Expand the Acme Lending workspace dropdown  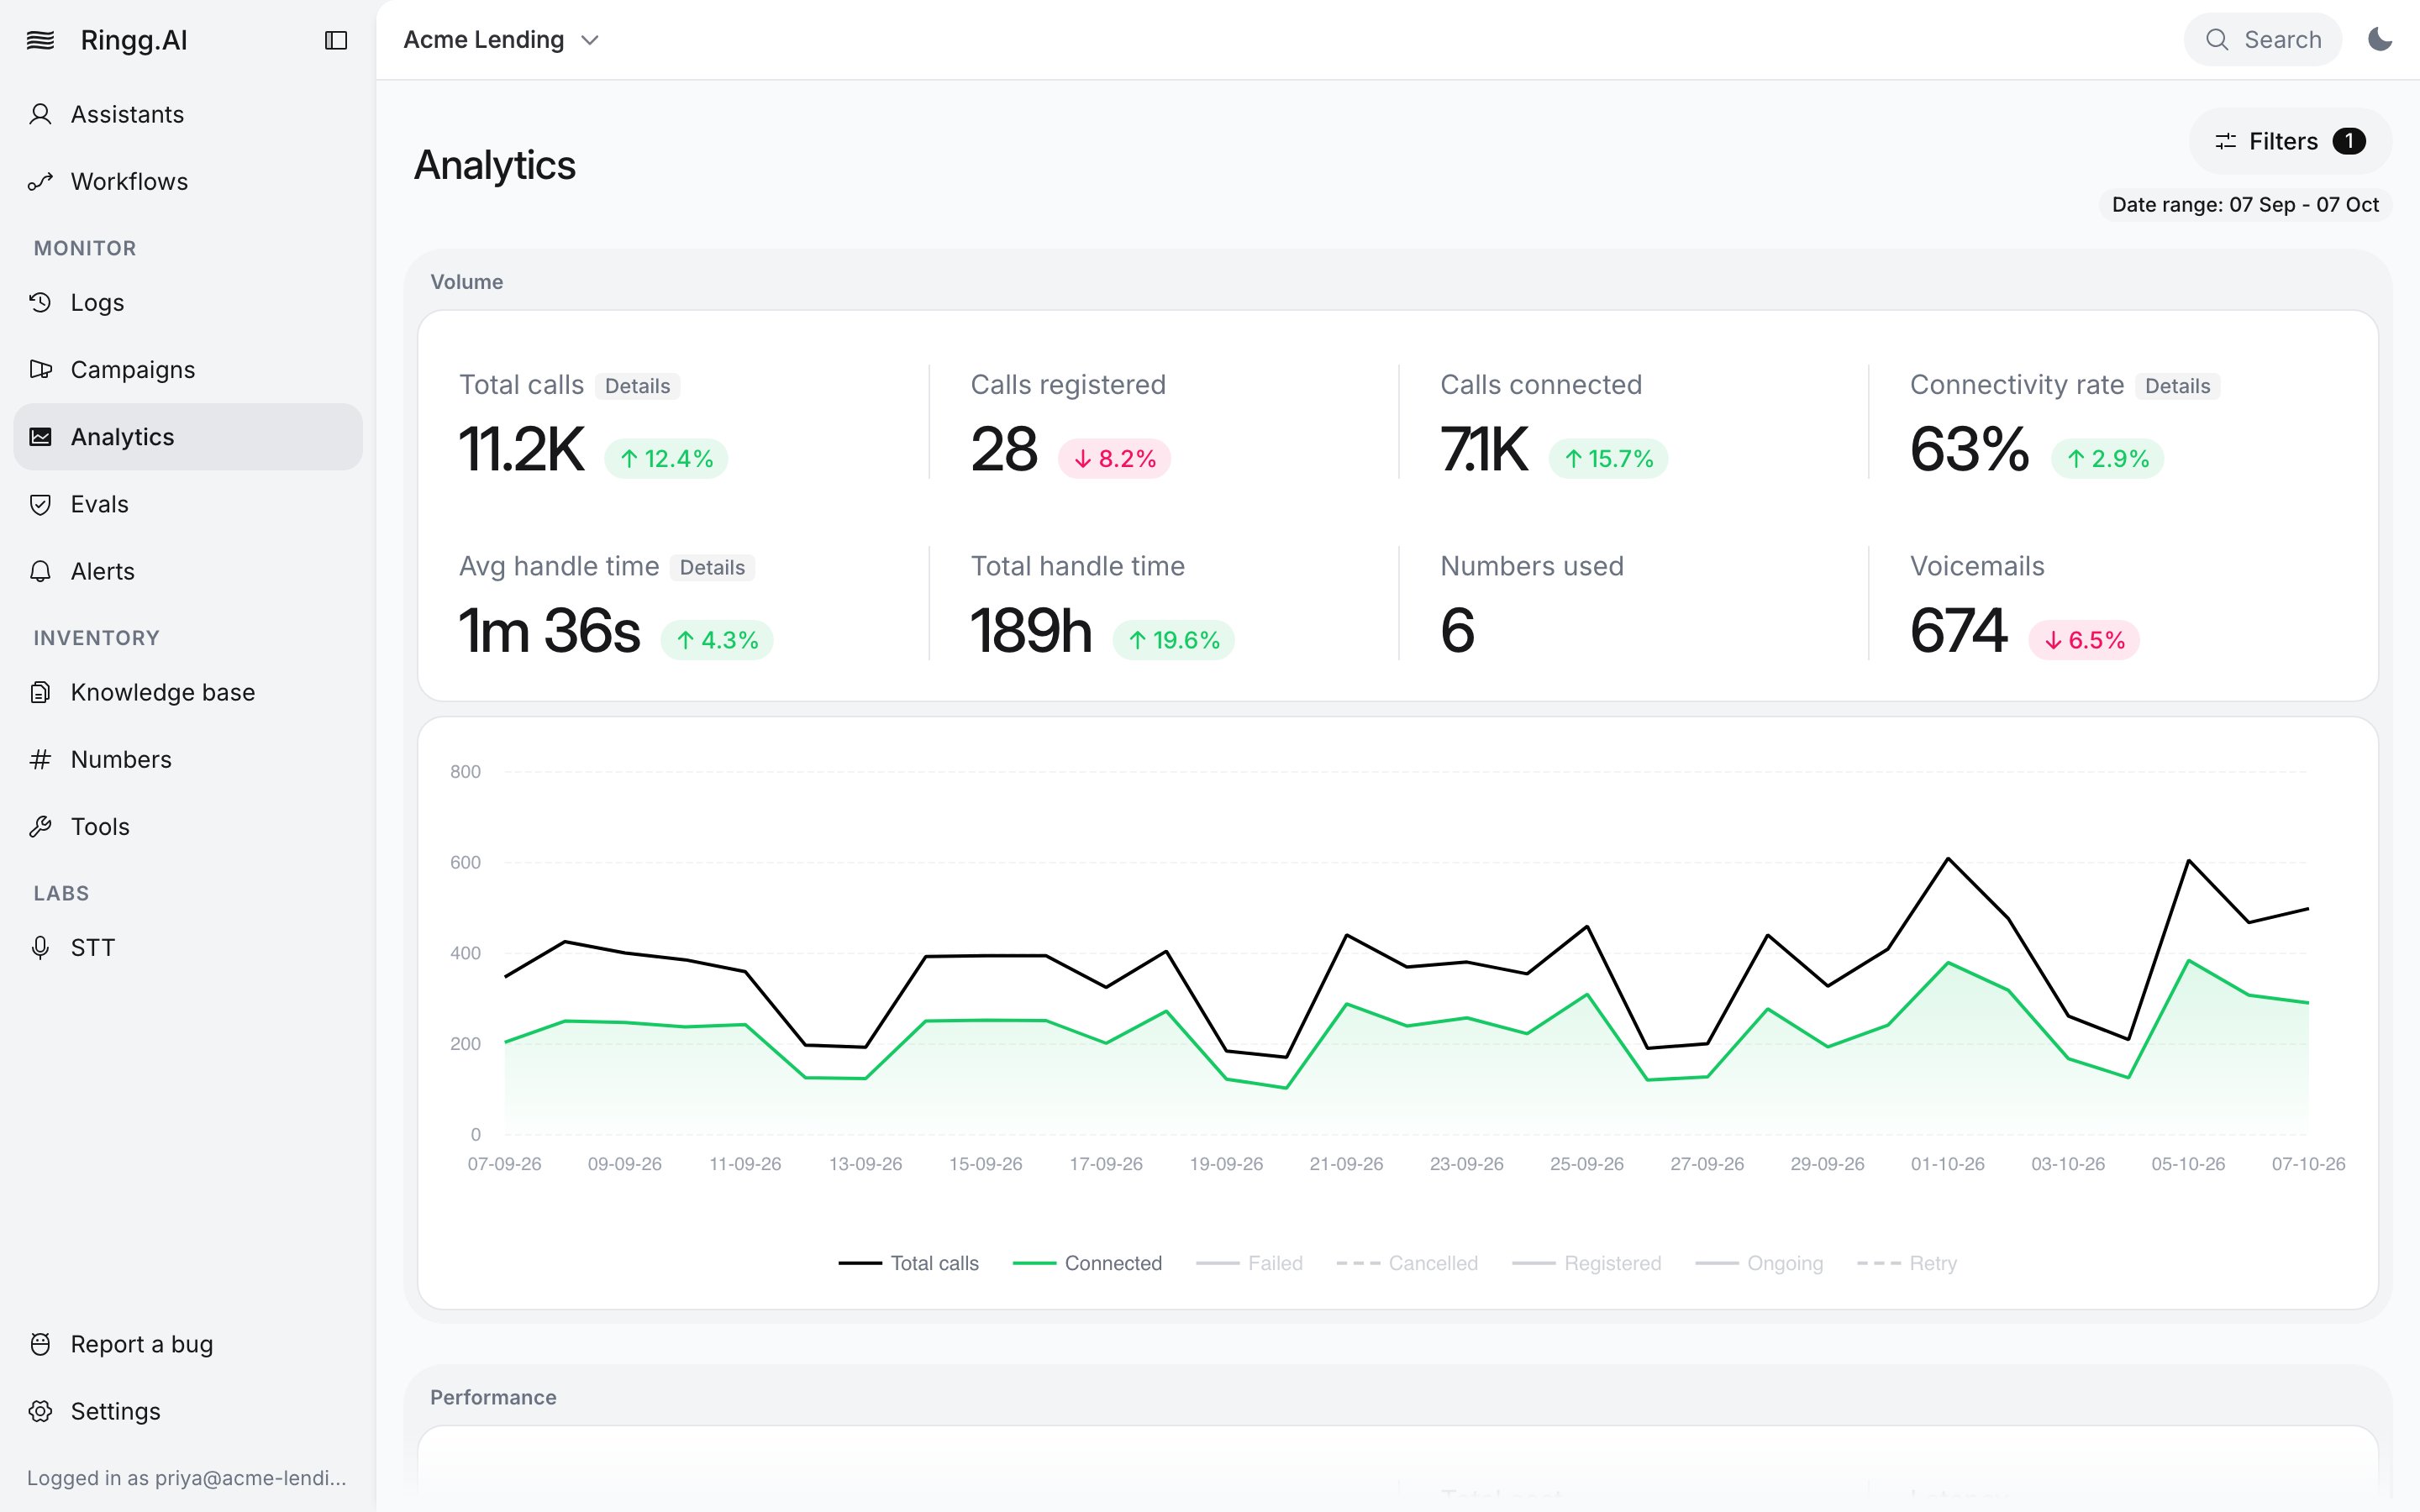[501, 40]
